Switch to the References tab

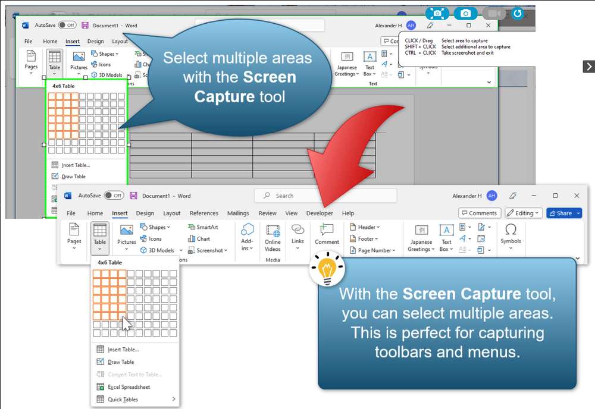pos(203,213)
